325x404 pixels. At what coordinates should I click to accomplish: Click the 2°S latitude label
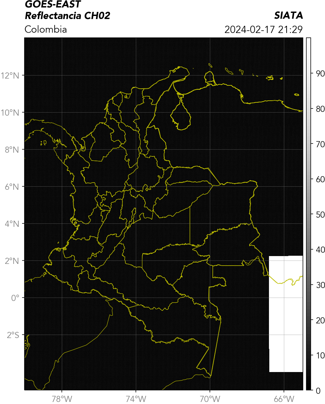[13, 335]
